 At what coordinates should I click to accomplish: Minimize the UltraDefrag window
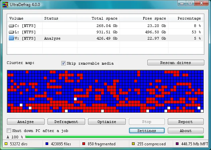point(182,3)
